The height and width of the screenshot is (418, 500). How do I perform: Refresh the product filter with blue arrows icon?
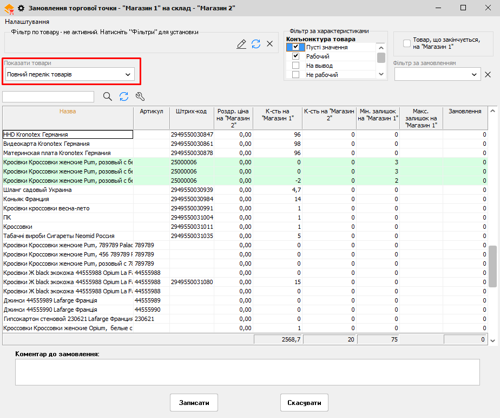tap(256, 44)
